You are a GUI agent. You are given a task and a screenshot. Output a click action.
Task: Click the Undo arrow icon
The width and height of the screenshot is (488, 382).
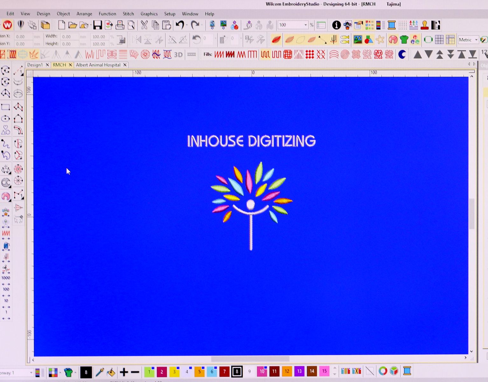pyautogui.click(x=180, y=25)
